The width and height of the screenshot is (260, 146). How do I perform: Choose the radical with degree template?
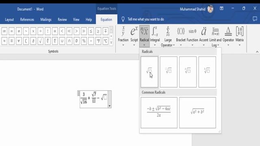pyautogui.click(x=169, y=72)
